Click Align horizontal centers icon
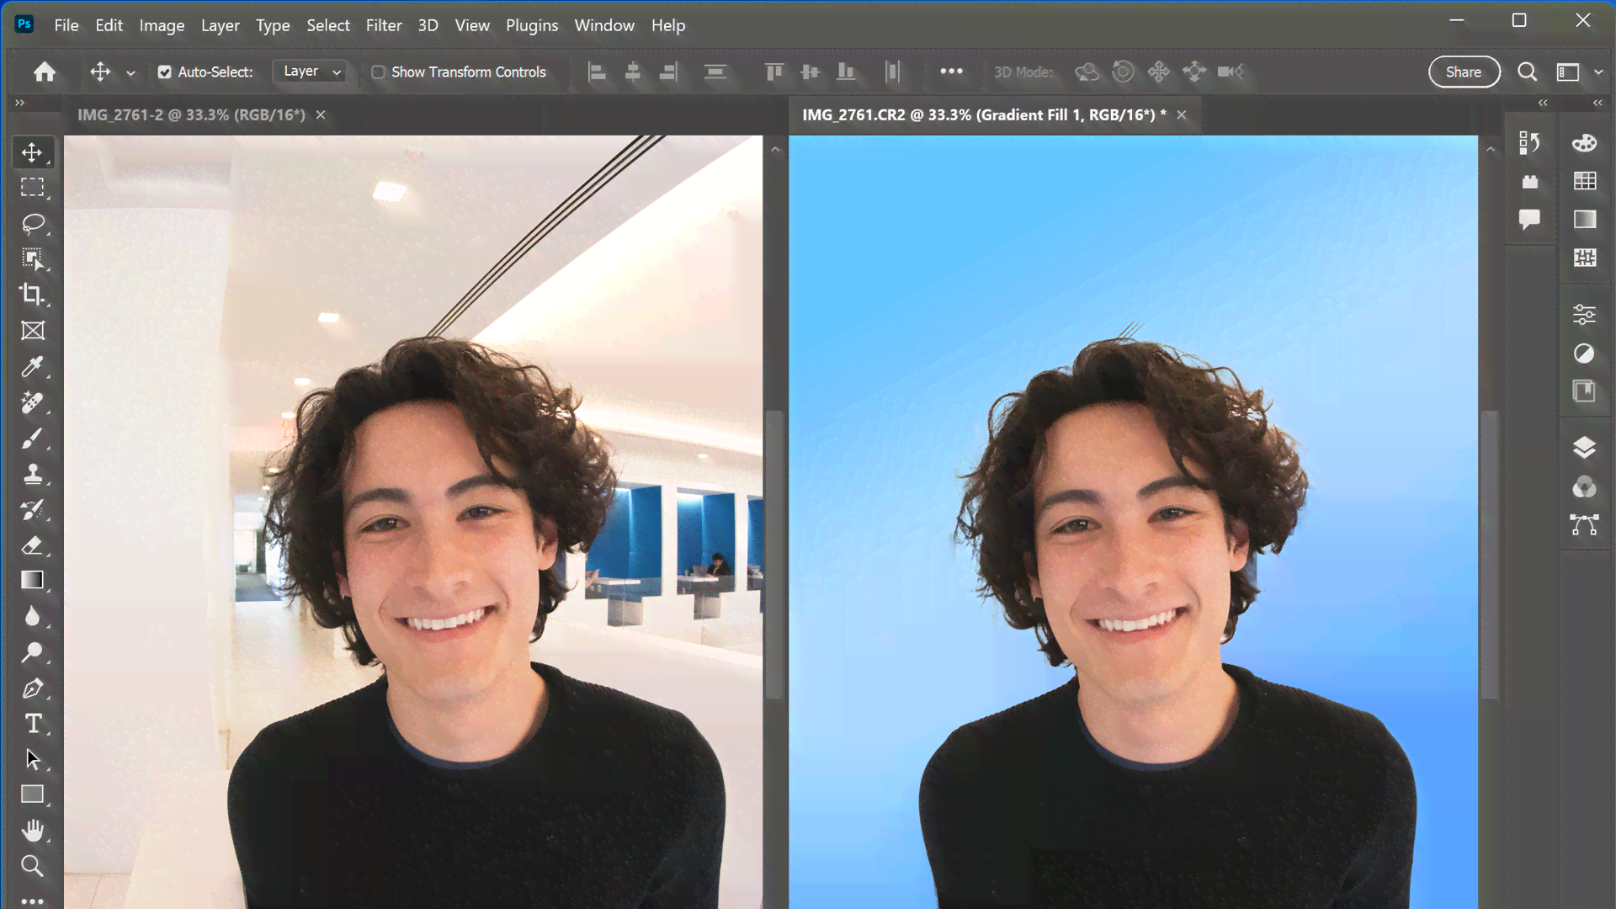This screenshot has height=909, width=1616. coord(633,72)
